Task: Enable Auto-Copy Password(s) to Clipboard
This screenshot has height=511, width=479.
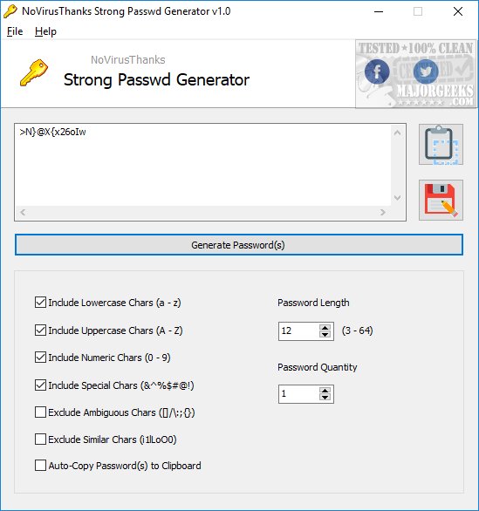Action: point(40,466)
